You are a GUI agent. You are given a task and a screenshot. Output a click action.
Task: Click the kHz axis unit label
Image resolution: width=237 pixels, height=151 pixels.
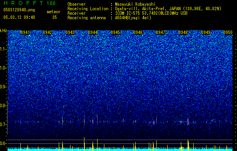[3, 31]
